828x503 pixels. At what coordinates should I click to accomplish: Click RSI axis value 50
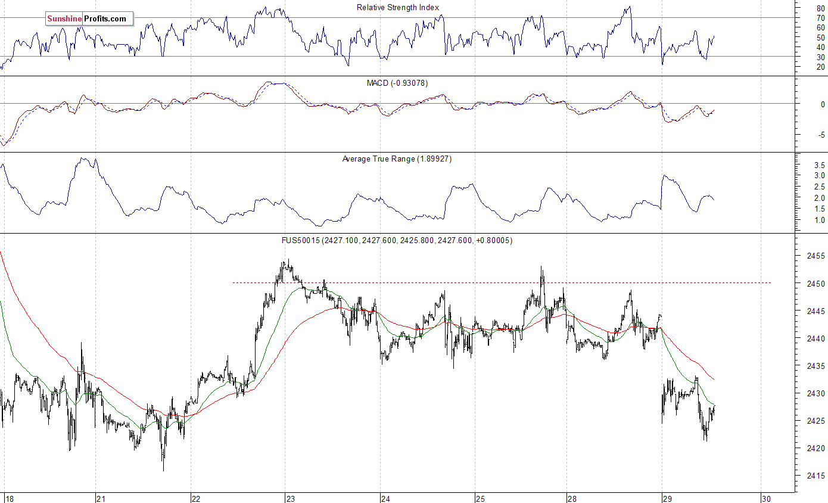(x=821, y=38)
